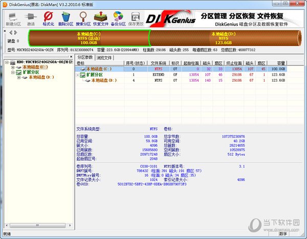
Task: Click the 标识 column header
Action: pos(175,63)
